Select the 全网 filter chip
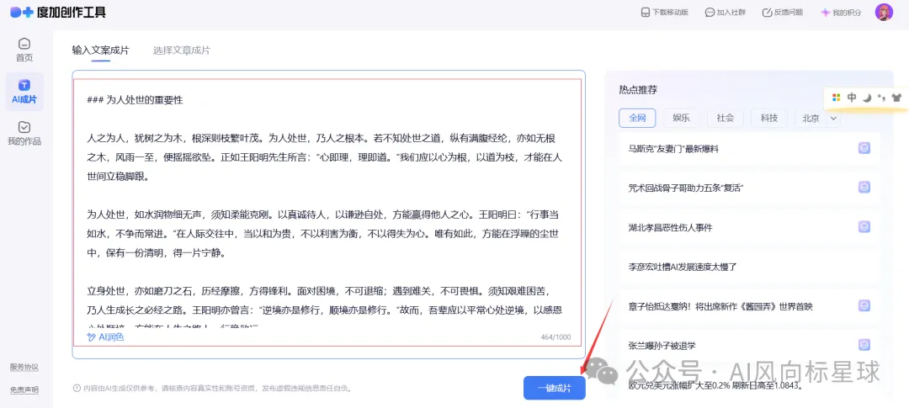Viewport: 909px width, 408px height. pyautogui.click(x=637, y=118)
